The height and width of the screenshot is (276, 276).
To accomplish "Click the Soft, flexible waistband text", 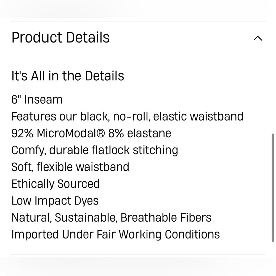I will [70, 167].
